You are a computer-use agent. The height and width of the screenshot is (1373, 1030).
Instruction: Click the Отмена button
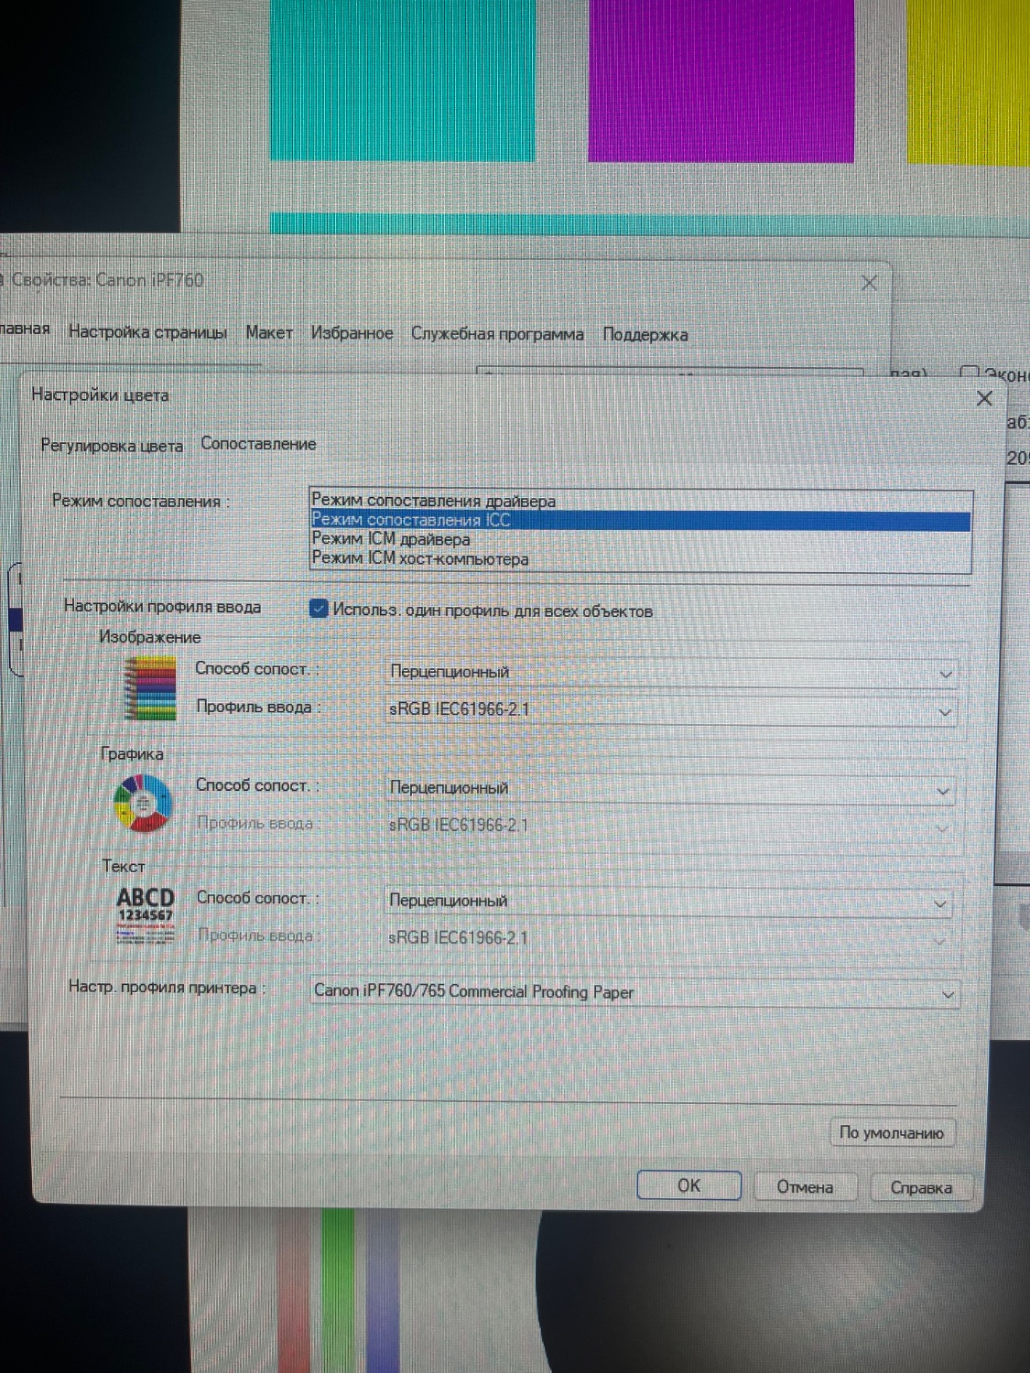805,1187
